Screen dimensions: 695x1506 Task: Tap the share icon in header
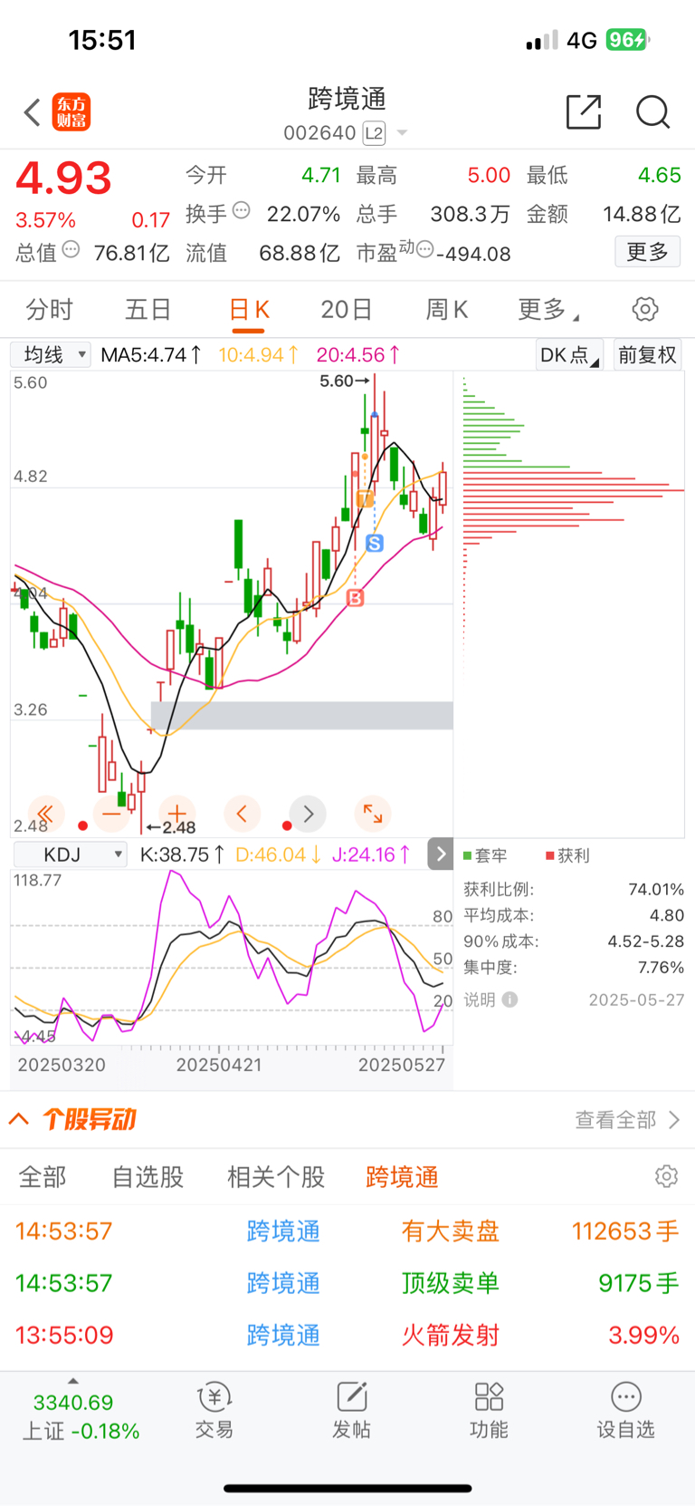pos(584,111)
